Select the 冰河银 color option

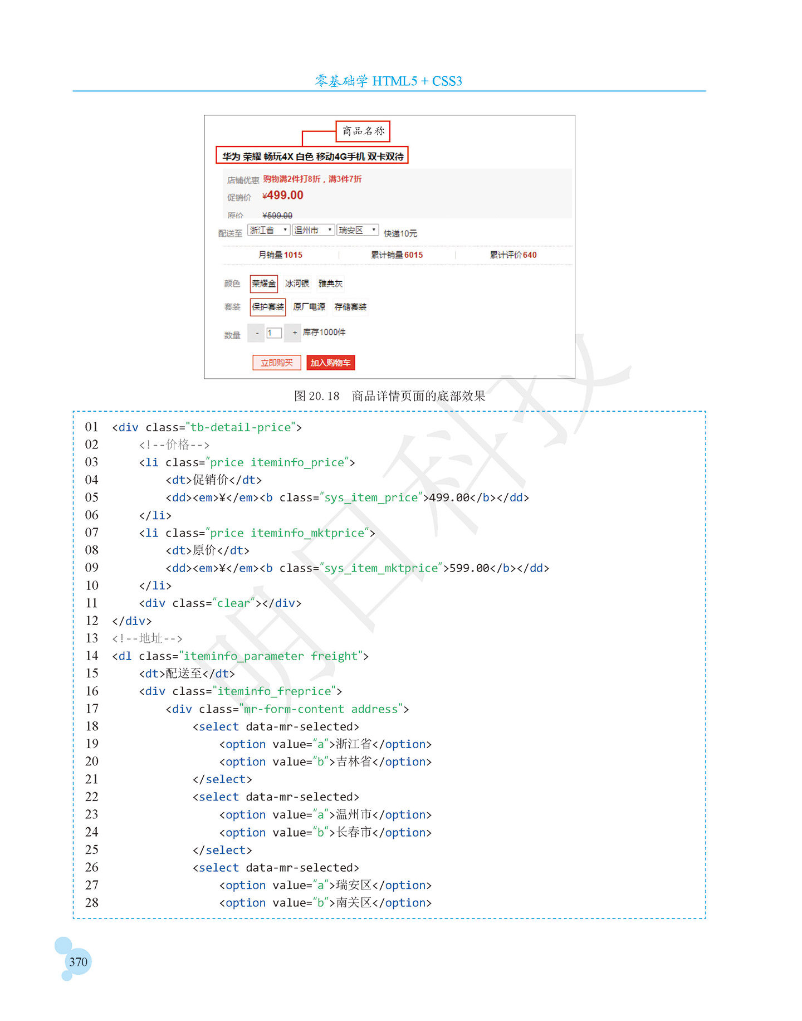297,284
